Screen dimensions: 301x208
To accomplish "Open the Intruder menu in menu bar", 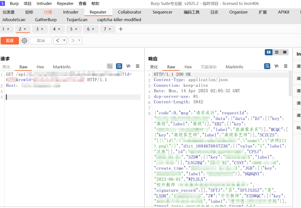I will tap(44, 3).
